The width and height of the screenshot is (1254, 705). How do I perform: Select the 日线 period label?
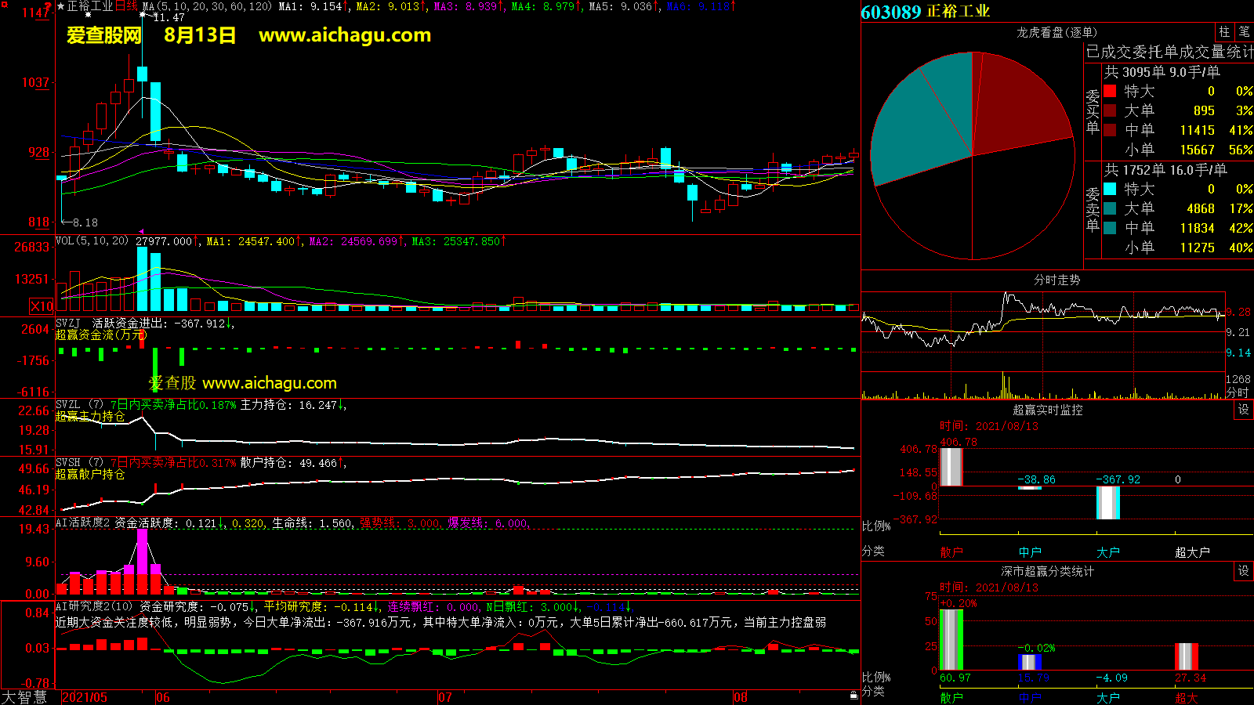[x=126, y=6]
